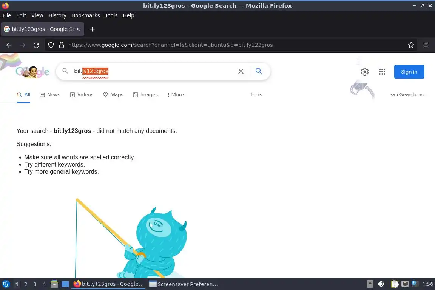Switch to Images results
Viewport: 435px width, 290px height.
pos(145,95)
